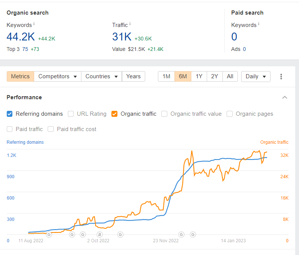Click the traffic value $21.5K

coord(136,49)
